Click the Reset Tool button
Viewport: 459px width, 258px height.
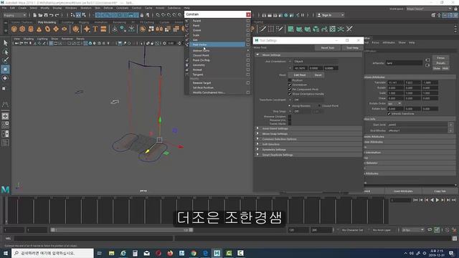[x=328, y=48]
